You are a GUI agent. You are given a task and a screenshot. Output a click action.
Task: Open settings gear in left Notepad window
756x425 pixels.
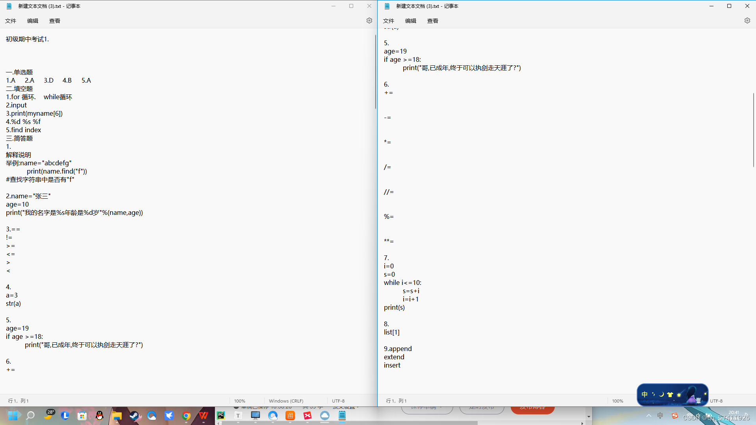click(x=369, y=20)
